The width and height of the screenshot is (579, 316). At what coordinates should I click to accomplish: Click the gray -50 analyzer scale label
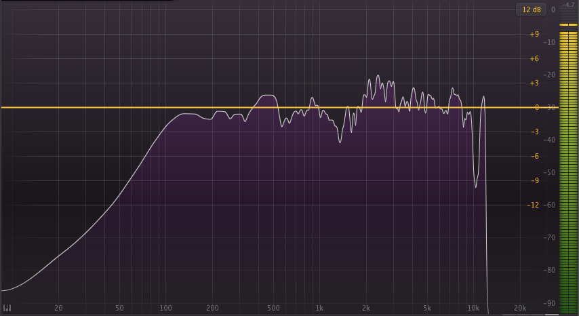[x=549, y=172]
